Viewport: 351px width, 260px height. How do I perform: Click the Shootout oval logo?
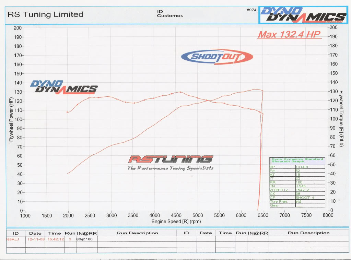pyautogui.click(x=217, y=57)
